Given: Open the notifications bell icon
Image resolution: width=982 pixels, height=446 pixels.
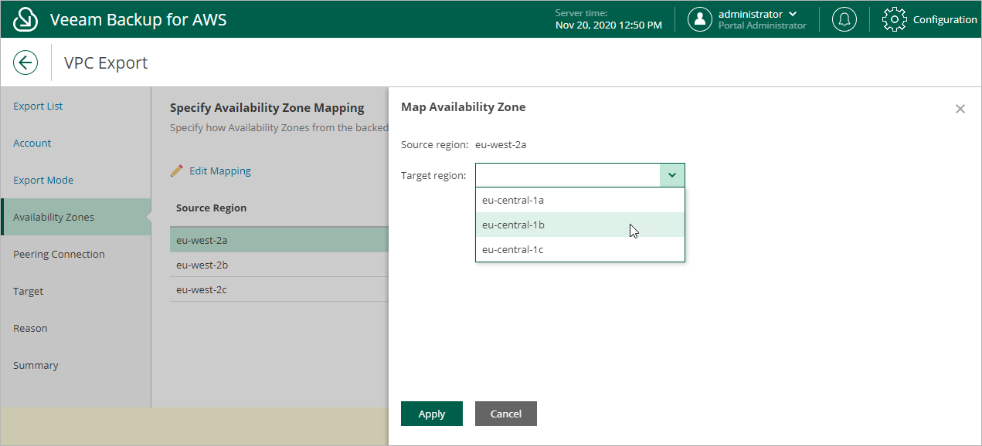Looking at the screenshot, I should 844,19.
